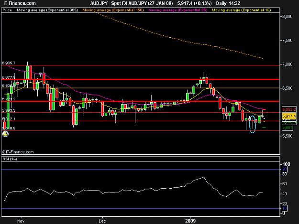The width and height of the screenshot is (299, 224).
Task: Click the blue 90 RSI level tag
Action: click(285, 169)
